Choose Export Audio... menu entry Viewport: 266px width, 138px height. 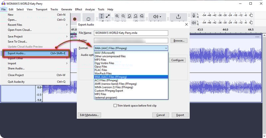[36, 53]
